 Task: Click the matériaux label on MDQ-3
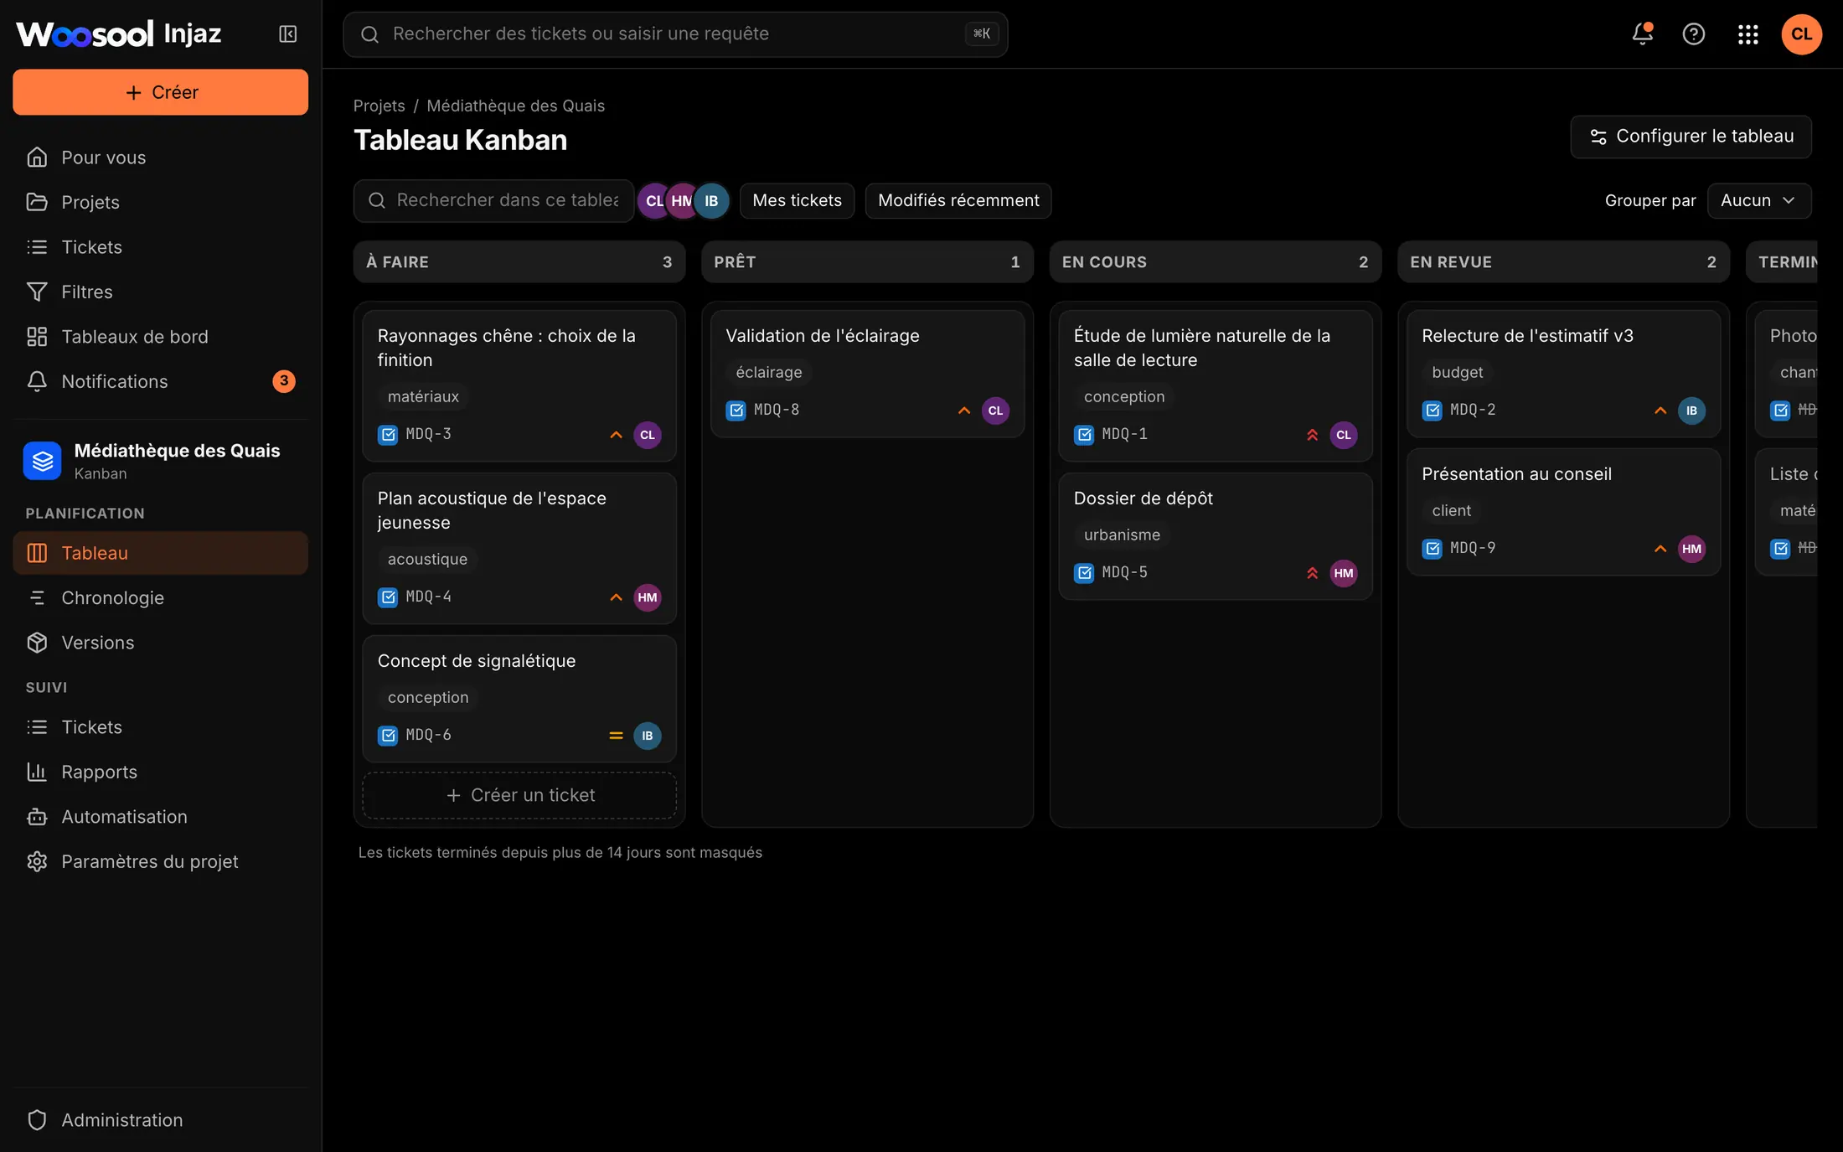coord(423,397)
